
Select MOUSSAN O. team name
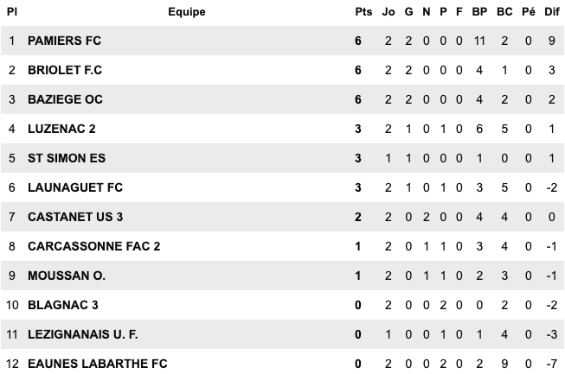click(x=67, y=276)
